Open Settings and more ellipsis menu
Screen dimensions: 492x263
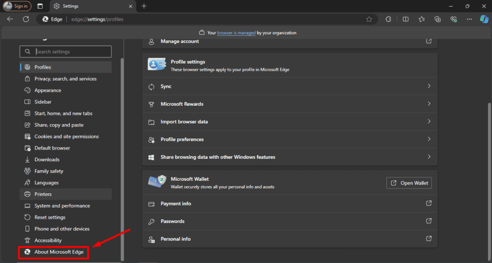[x=469, y=19]
